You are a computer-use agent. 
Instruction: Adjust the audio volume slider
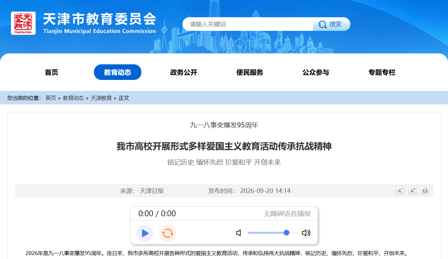coord(273,233)
